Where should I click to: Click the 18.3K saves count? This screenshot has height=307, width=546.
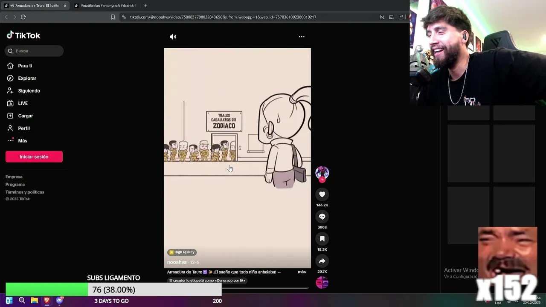coord(322,249)
